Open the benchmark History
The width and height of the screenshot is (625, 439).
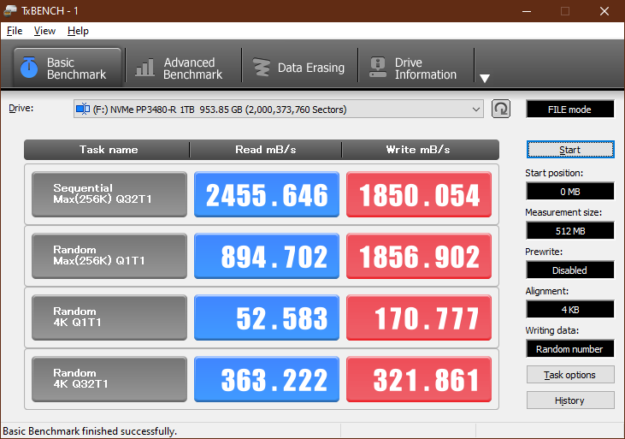point(570,400)
